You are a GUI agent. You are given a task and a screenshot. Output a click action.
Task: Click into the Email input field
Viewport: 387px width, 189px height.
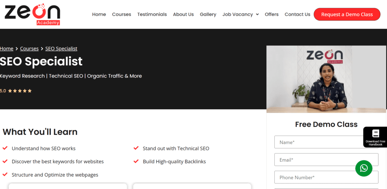click(x=326, y=160)
